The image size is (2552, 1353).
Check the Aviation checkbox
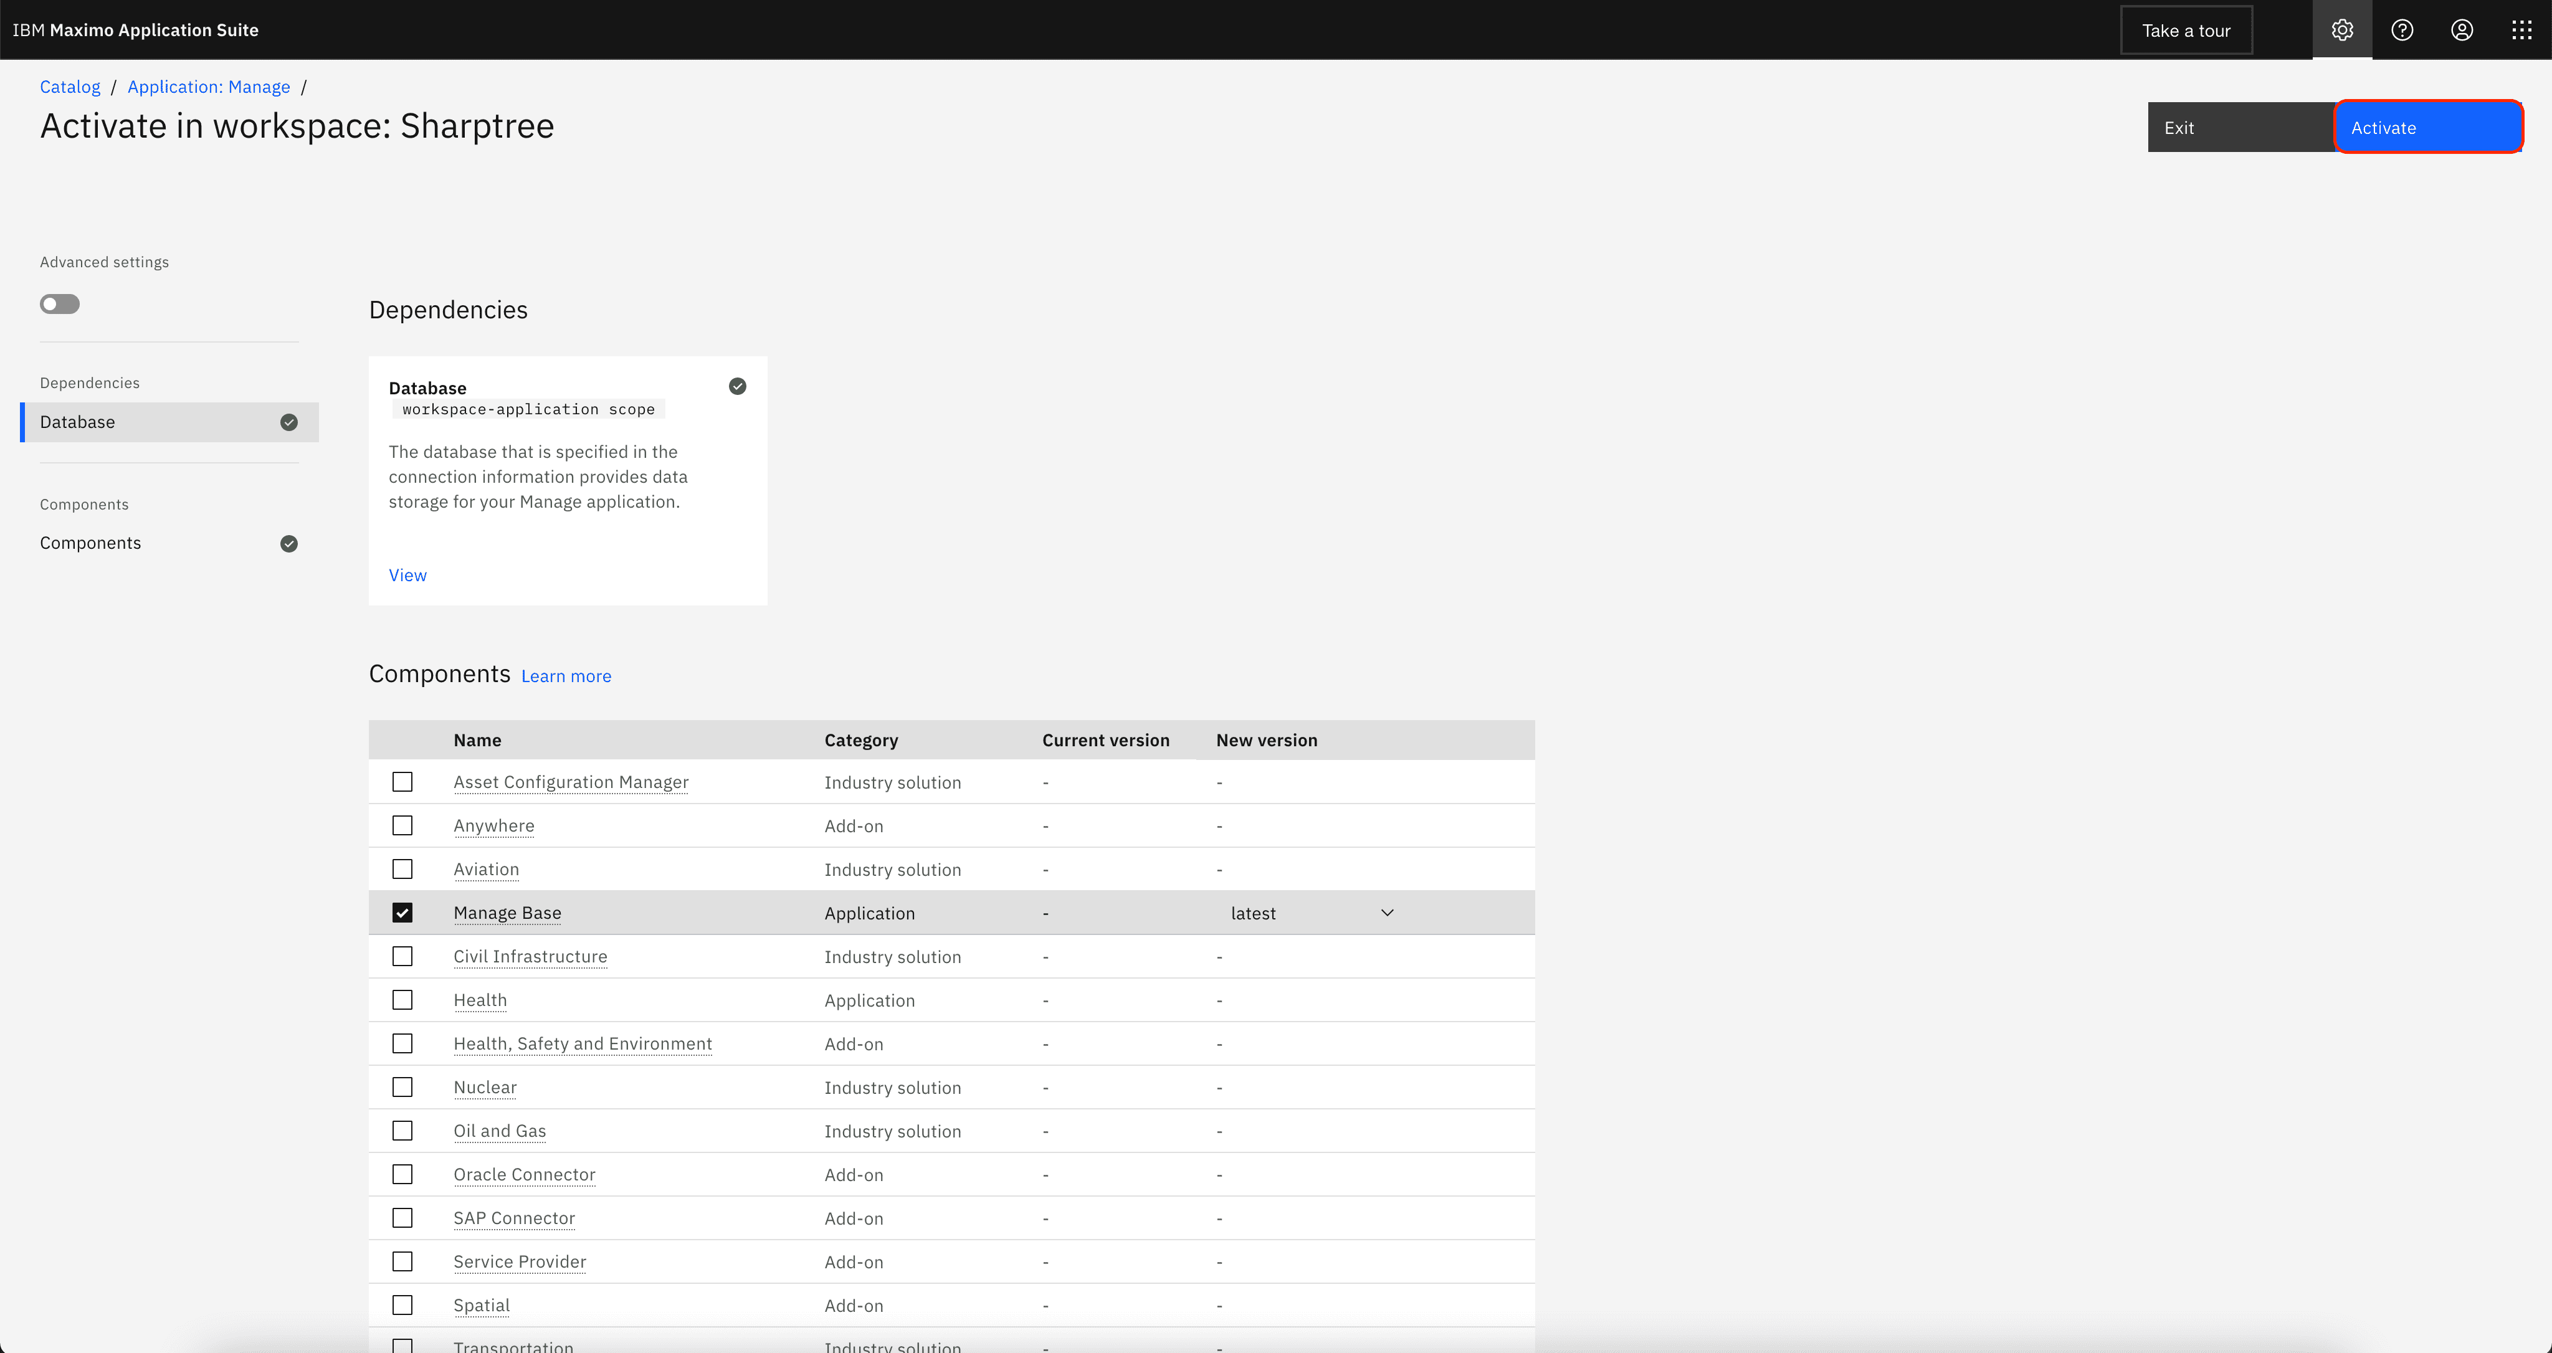402,870
